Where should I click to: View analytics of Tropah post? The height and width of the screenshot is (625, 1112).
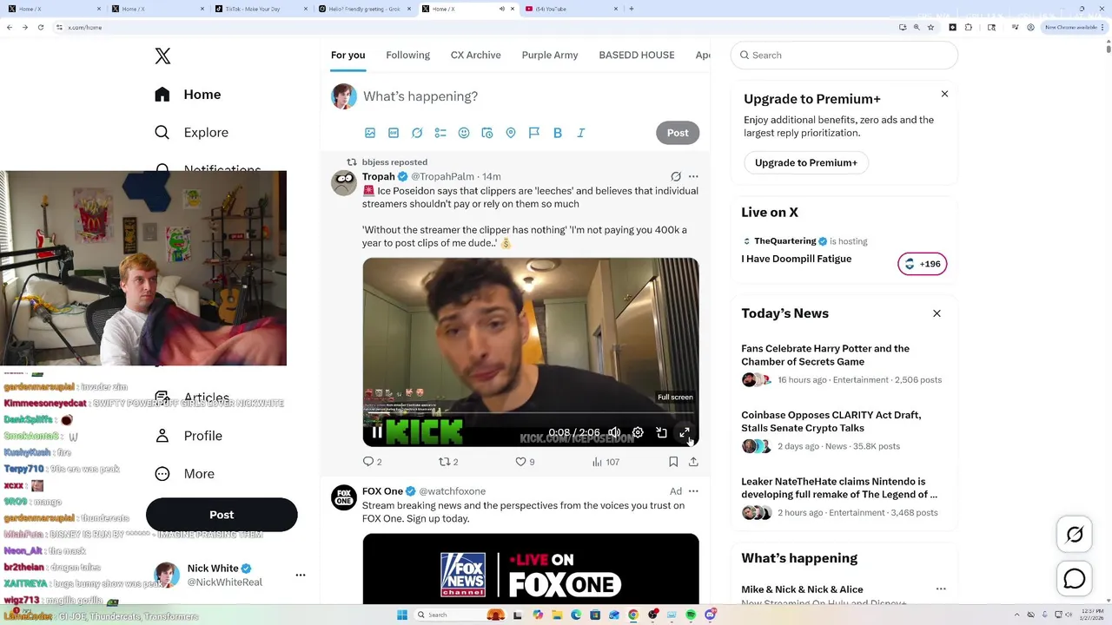pos(606,462)
